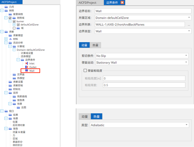The height and width of the screenshot is (147, 194).
Task: Click the 结果 folder icon
Action: tap(10, 115)
